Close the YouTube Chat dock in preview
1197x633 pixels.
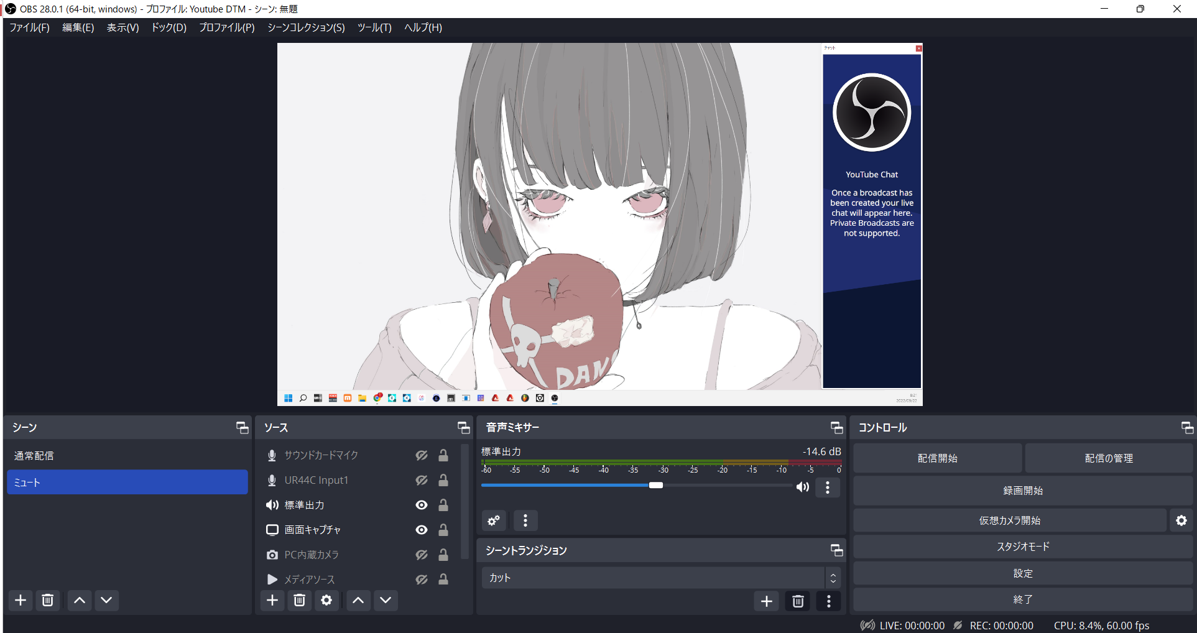pos(919,48)
